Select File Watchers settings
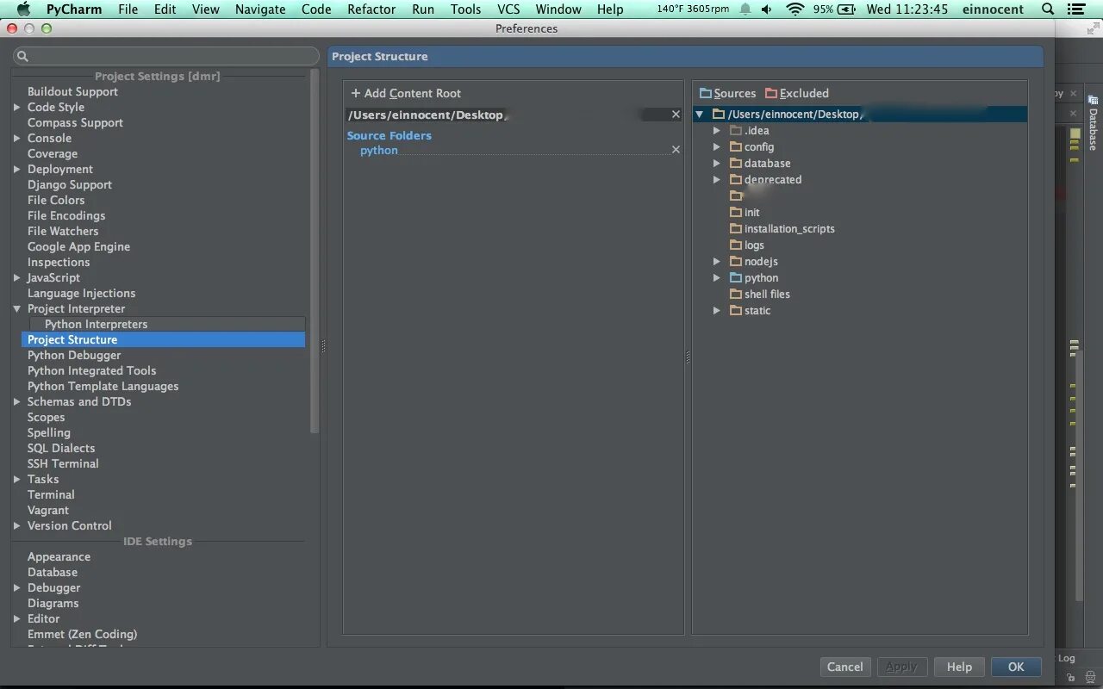The height and width of the screenshot is (689, 1103). tap(63, 231)
